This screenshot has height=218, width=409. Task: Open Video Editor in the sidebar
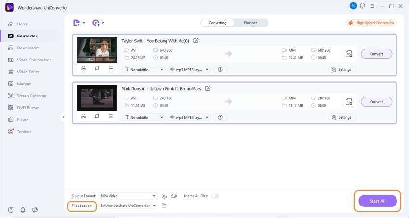pyautogui.click(x=24, y=72)
